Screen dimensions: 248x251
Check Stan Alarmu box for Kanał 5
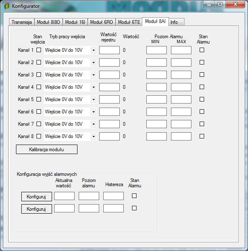click(x=202, y=99)
